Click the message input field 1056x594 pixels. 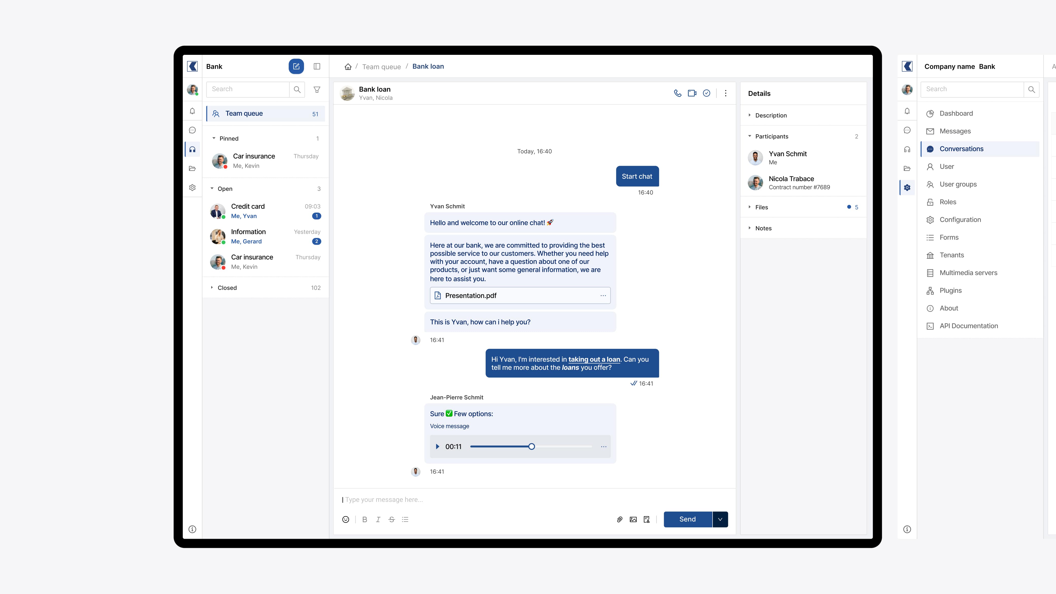(x=533, y=500)
